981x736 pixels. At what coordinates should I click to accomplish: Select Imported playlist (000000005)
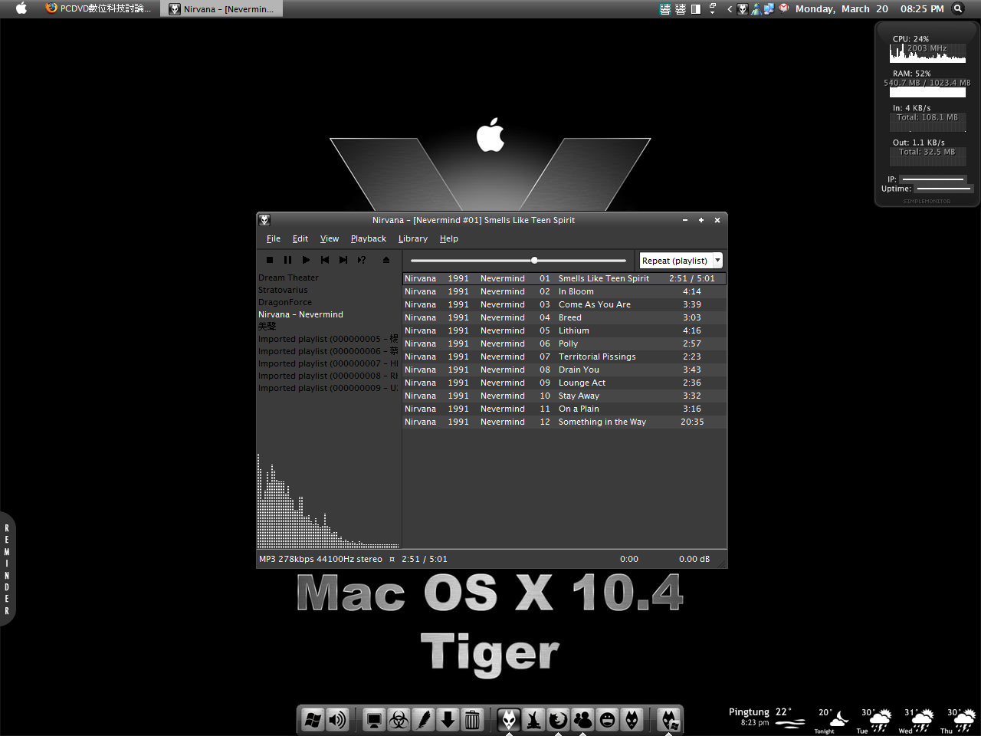tap(328, 339)
